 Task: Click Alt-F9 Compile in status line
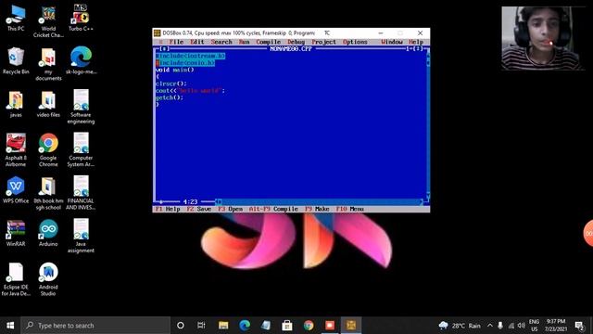[x=273, y=209]
